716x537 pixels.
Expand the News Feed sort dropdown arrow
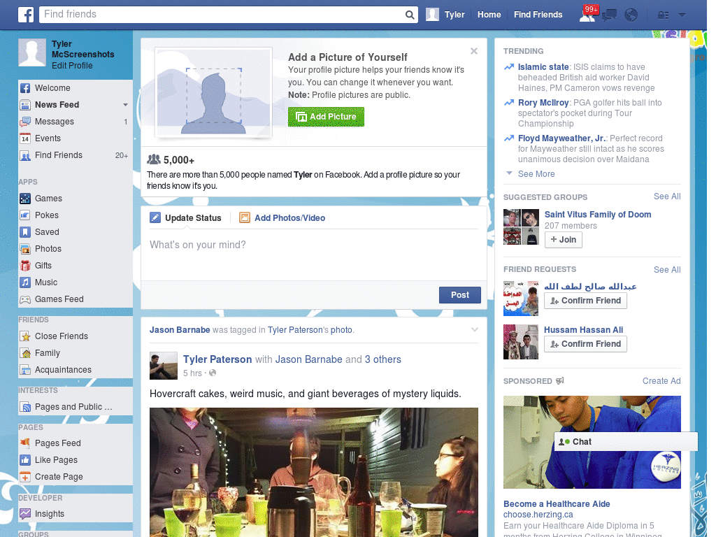coord(125,105)
